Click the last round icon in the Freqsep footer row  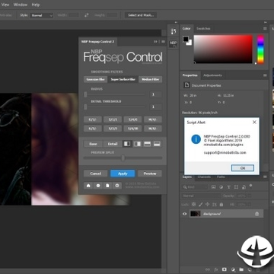[x=117, y=186]
